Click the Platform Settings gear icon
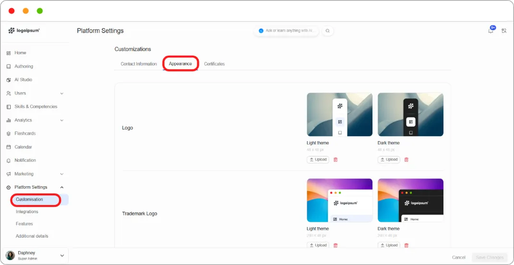 9,187
